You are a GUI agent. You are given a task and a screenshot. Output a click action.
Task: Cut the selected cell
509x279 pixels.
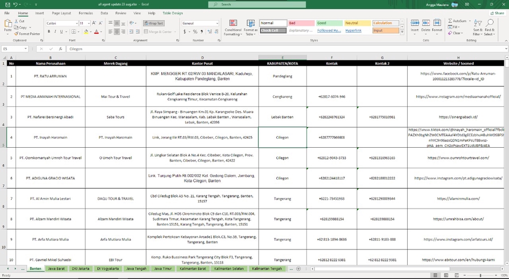pos(20,21)
